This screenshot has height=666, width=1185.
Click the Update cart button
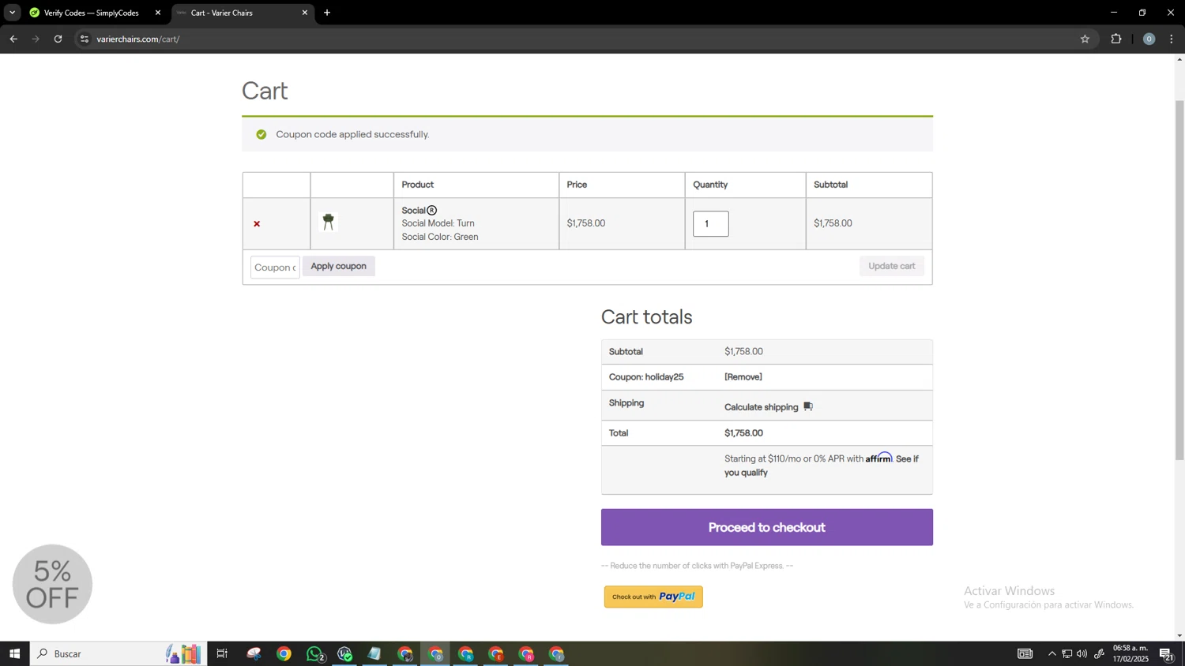tap(891, 266)
